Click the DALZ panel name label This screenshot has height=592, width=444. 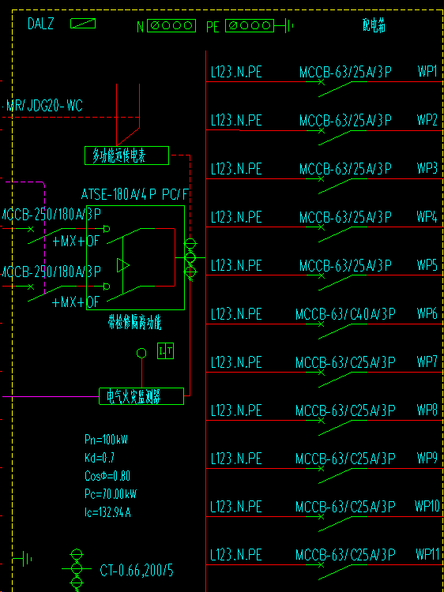41,24
